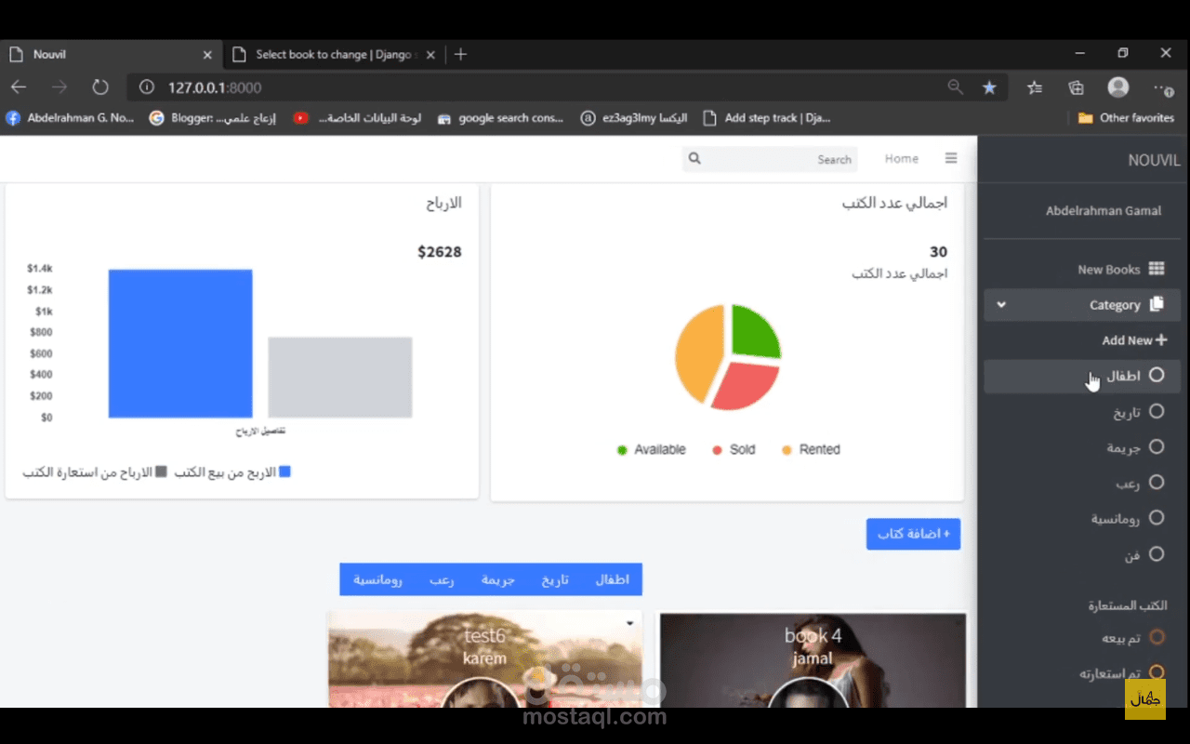This screenshot has width=1190, height=744.
Task: Close the Nouvil tab
Action: point(206,55)
